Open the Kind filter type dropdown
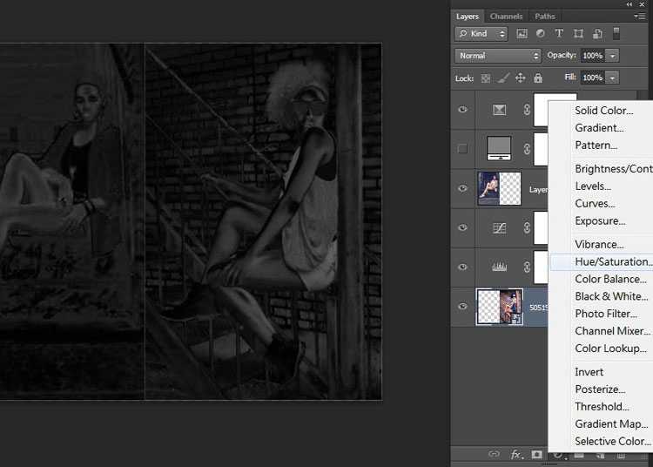Screen dimensions: 653x467 (481, 34)
